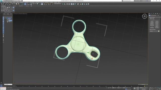Click the Render Production teapot icon

point(85,4)
